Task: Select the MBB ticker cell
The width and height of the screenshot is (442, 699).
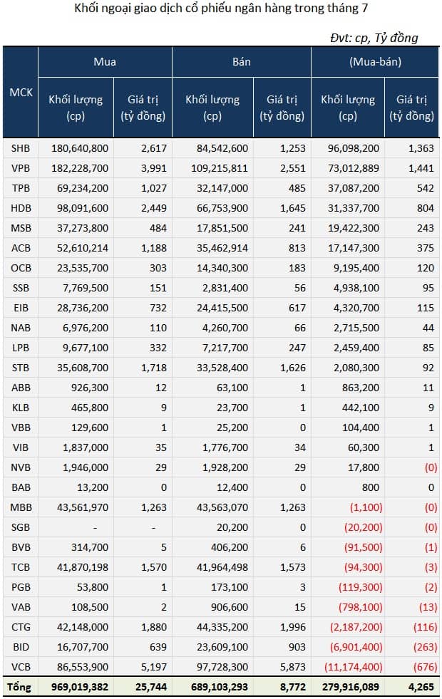Action: tap(21, 507)
